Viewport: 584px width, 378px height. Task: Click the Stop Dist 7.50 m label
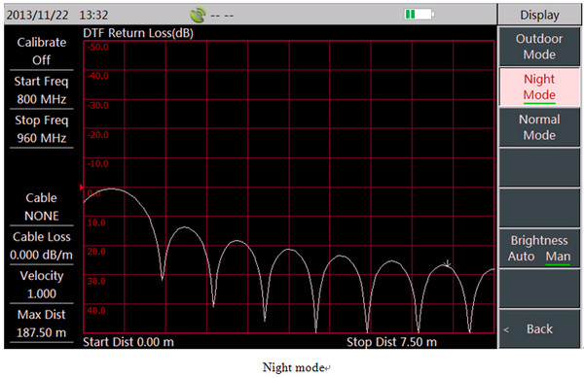click(x=391, y=342)
